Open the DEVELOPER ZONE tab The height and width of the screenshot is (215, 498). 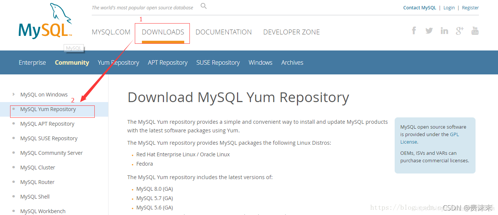pyautogui.click(x=291, y=32)
